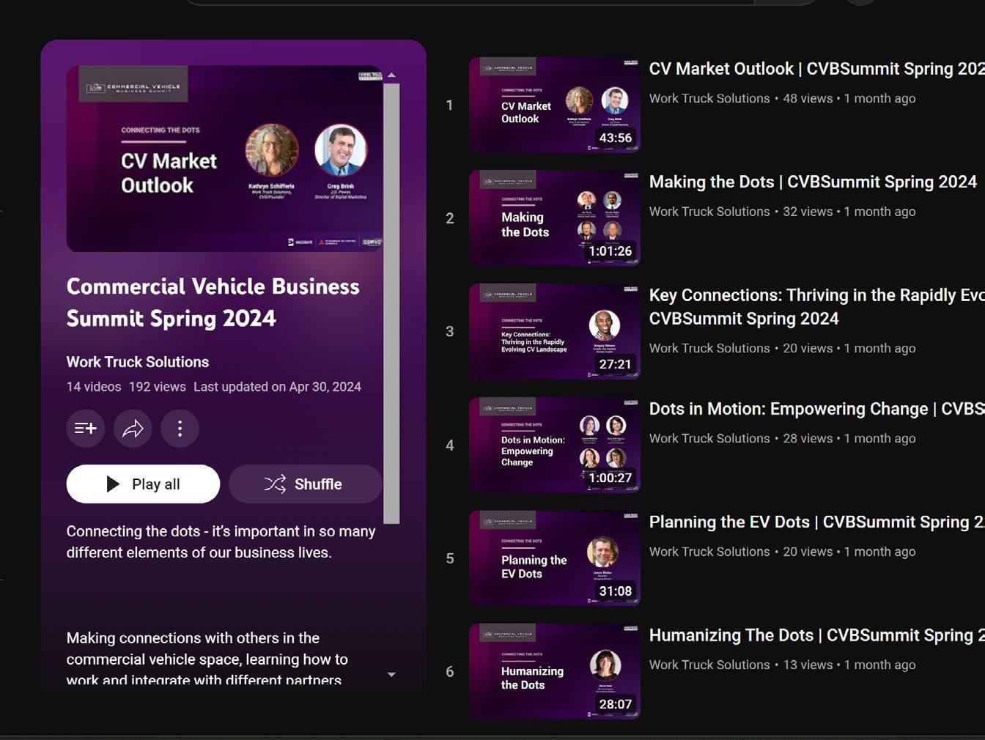Visit Work Truck Solutions channel under Planning the EV Dots
Screen dimensions: 985x740
click(709, 552)
